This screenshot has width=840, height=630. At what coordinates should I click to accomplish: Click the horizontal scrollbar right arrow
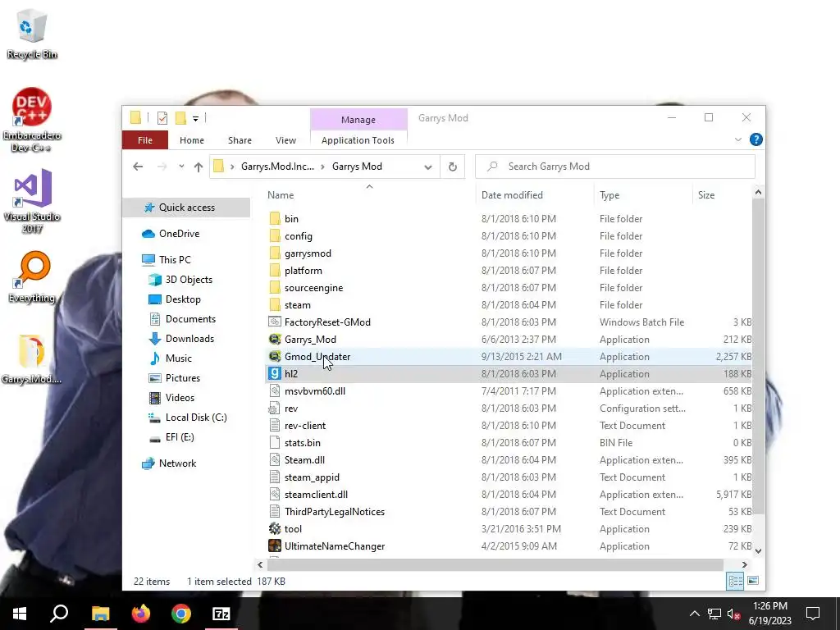[744, 564]
